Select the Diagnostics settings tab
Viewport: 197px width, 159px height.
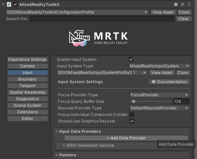pos(27,99)
